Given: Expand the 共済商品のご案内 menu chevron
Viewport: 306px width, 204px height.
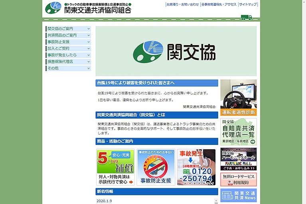Looking at the screenshot, I should pyautogui.click(x=89, y=36).
